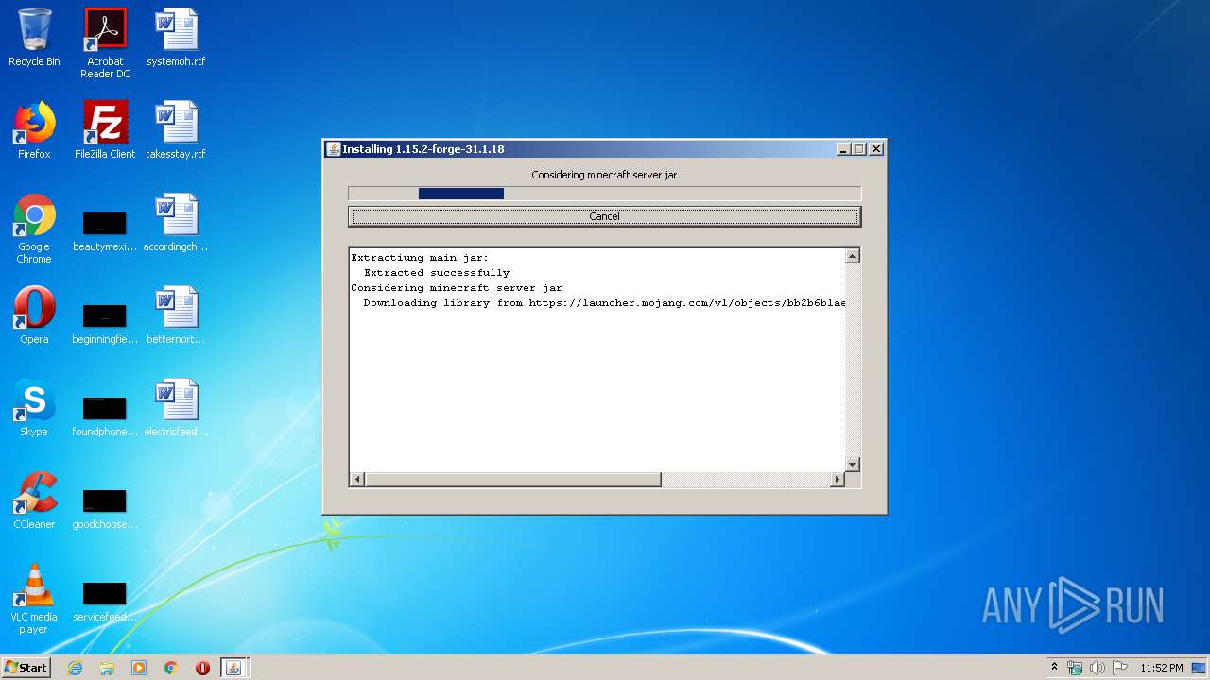Close the Forge installer window
This screenshot has height=680, width=1210.
(876, 149)
